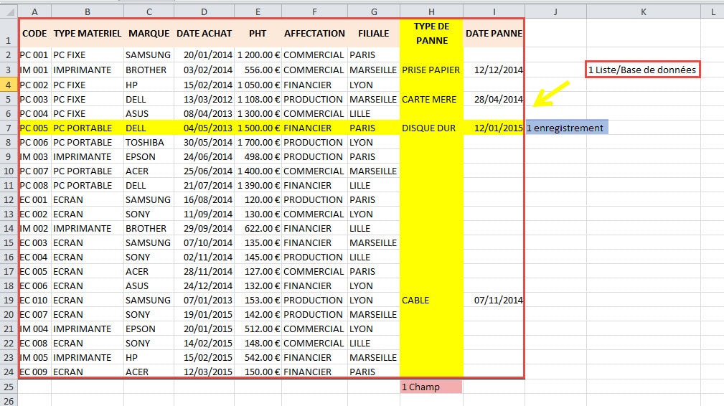Click price cell 622.00 €
The height and width of the screenshot is (406, 724).
coord(258,228)
